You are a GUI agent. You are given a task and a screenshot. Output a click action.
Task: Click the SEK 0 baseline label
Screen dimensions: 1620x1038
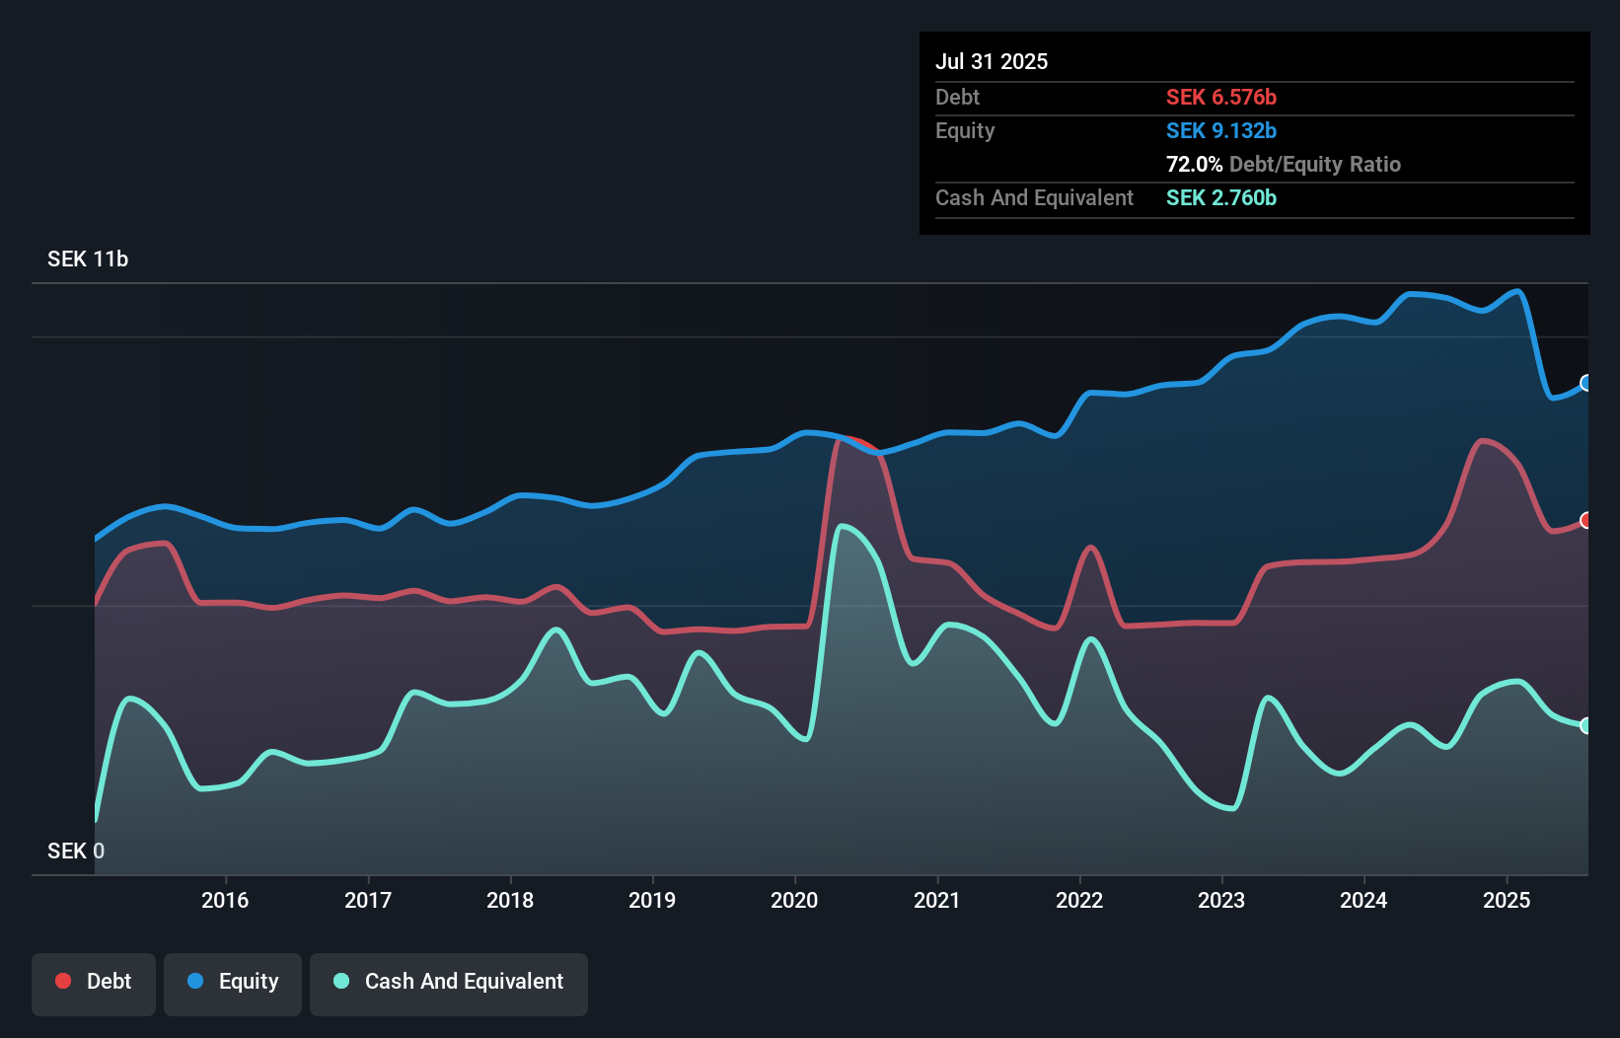(x=74, y=851)
